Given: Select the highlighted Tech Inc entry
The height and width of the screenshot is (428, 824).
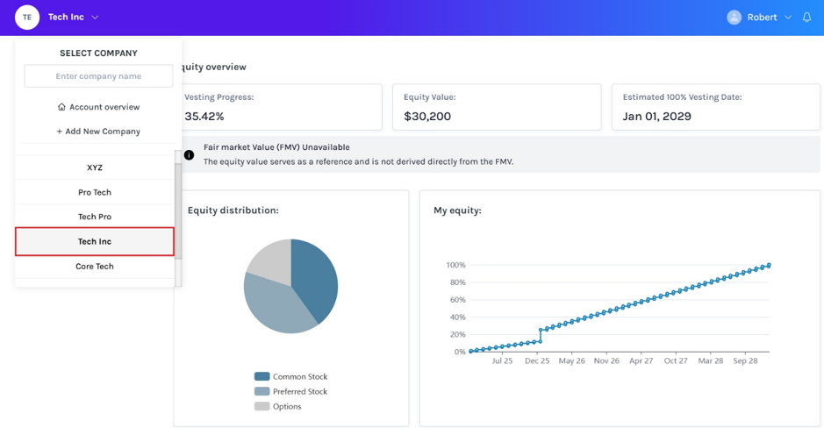Looking at the screenshot, I should click(95, 241).
